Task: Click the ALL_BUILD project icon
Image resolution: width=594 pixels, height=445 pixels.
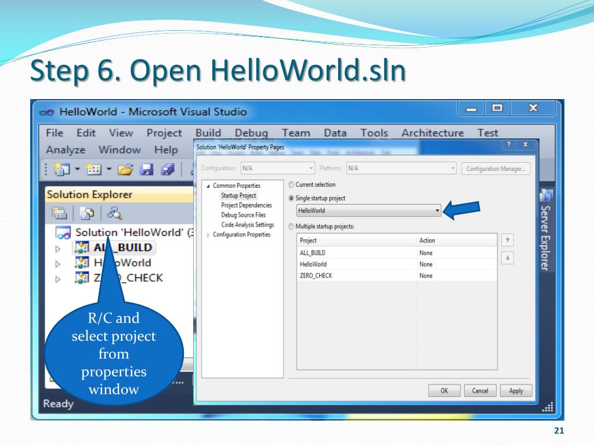Action: [82, 247]
